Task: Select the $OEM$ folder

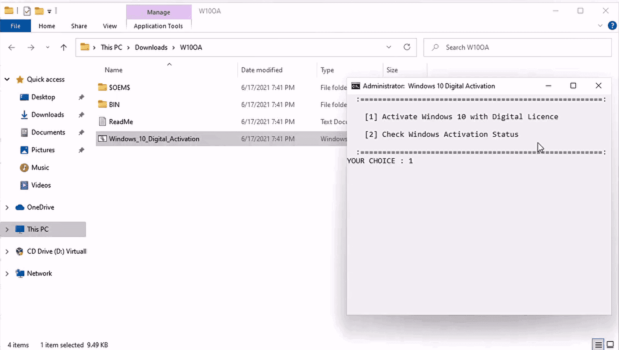Action: (x=119, y=87)
